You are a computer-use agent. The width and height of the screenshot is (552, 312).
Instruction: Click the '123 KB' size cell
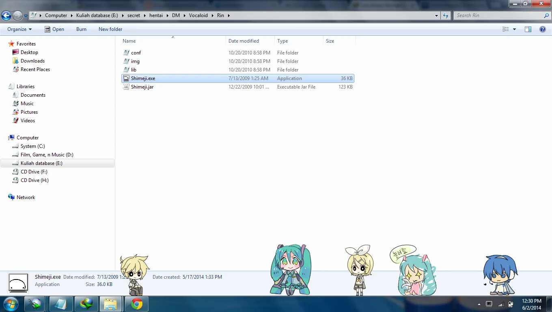[x=345, y=87]
